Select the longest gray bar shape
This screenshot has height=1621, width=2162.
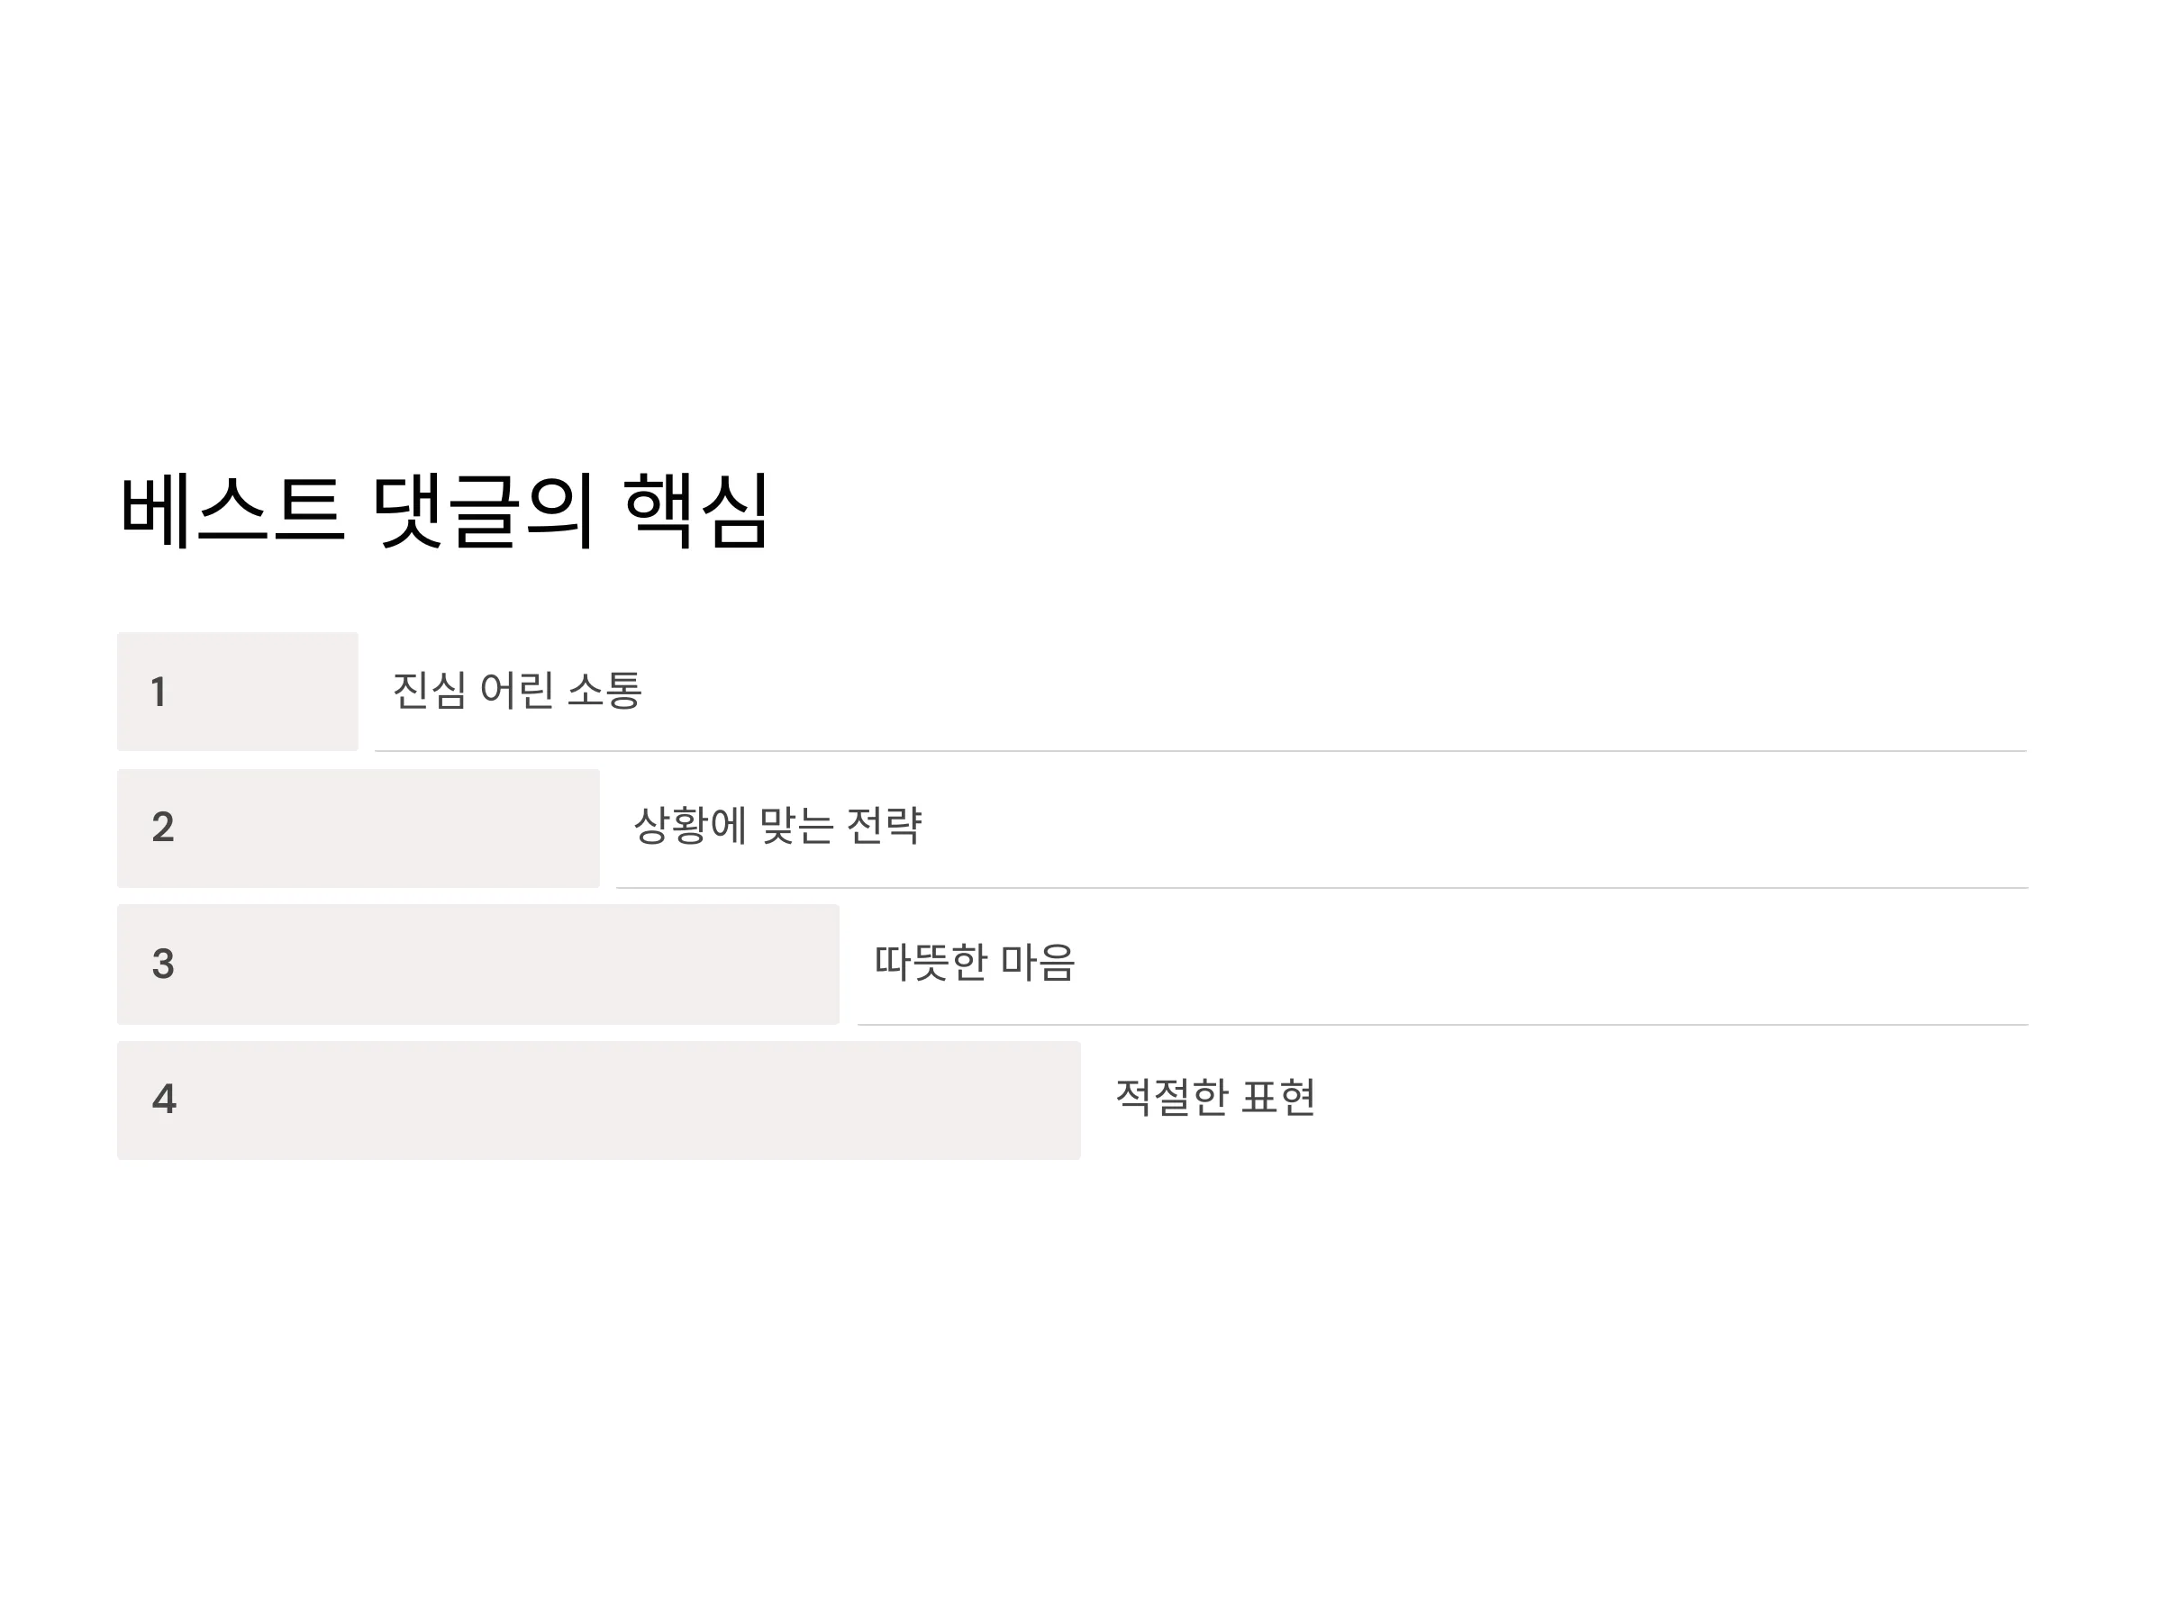coord(599,1100)
